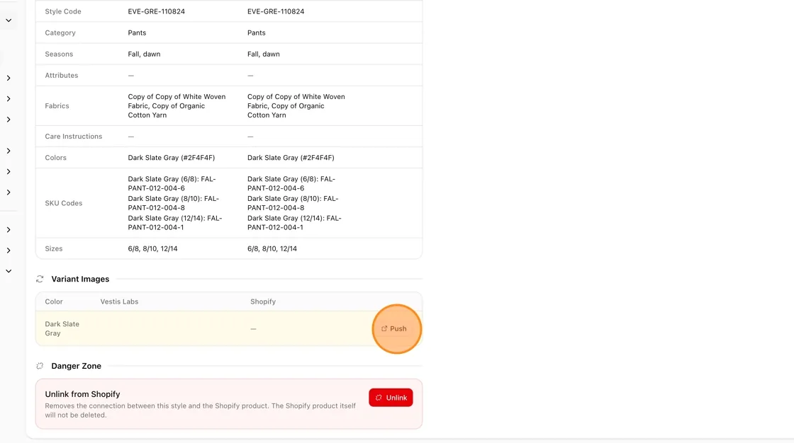794x443 pixels.
Task: Click the sync icon beside Variant Images
Action: point(40,279)
